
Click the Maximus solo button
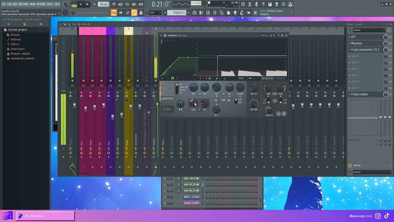(x=167, y=109)
